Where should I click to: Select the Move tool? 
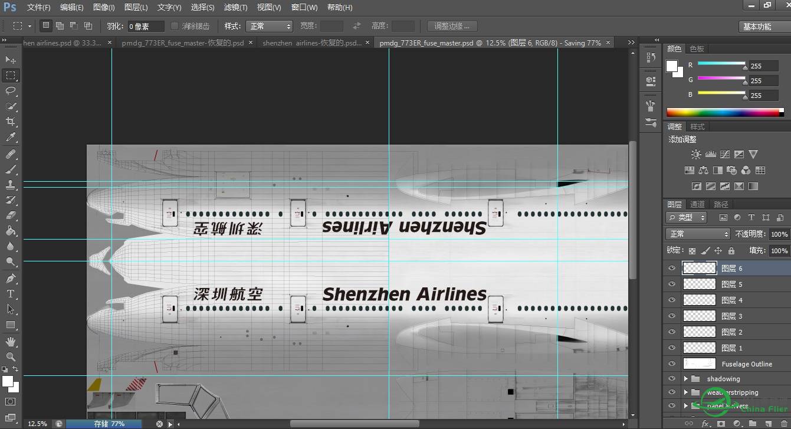pos(11,60)
